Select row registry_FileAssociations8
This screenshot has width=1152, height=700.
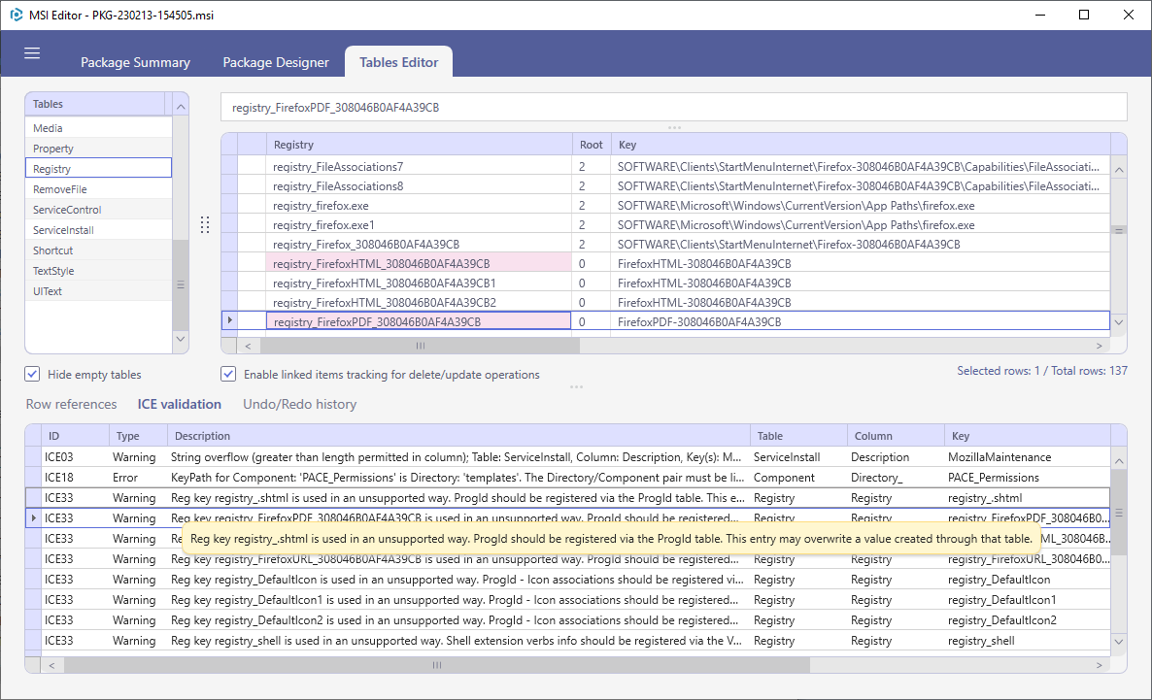coord(665,185)
